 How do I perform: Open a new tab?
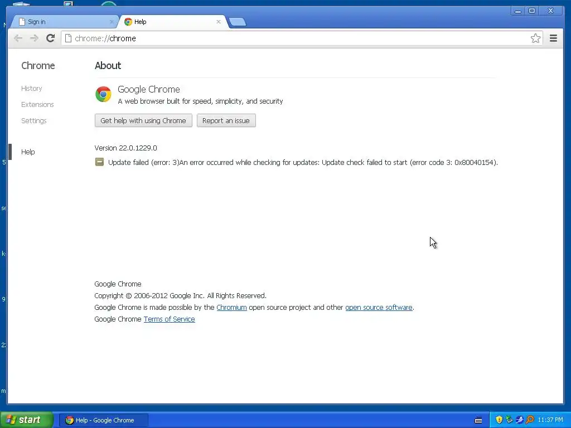pyautogui.click(x=238, y=22)
